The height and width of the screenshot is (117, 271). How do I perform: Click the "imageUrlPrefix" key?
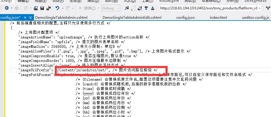coord(35,70)
